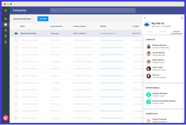Open Emily Logan's profile photo
The width and height of the screenshot is (186, 125).
click(148, 68)
